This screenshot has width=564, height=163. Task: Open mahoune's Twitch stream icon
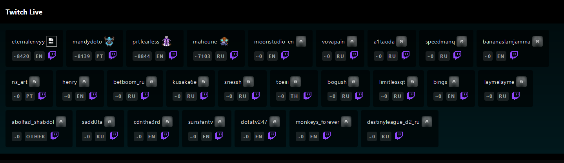234,56
